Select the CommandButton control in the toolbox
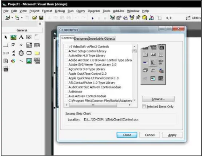Viewport: 204px width, 158px height. (x=5, y=45)
